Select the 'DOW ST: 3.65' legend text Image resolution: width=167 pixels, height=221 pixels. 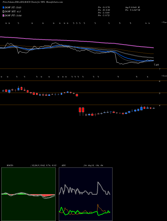[x=13, y=7]
